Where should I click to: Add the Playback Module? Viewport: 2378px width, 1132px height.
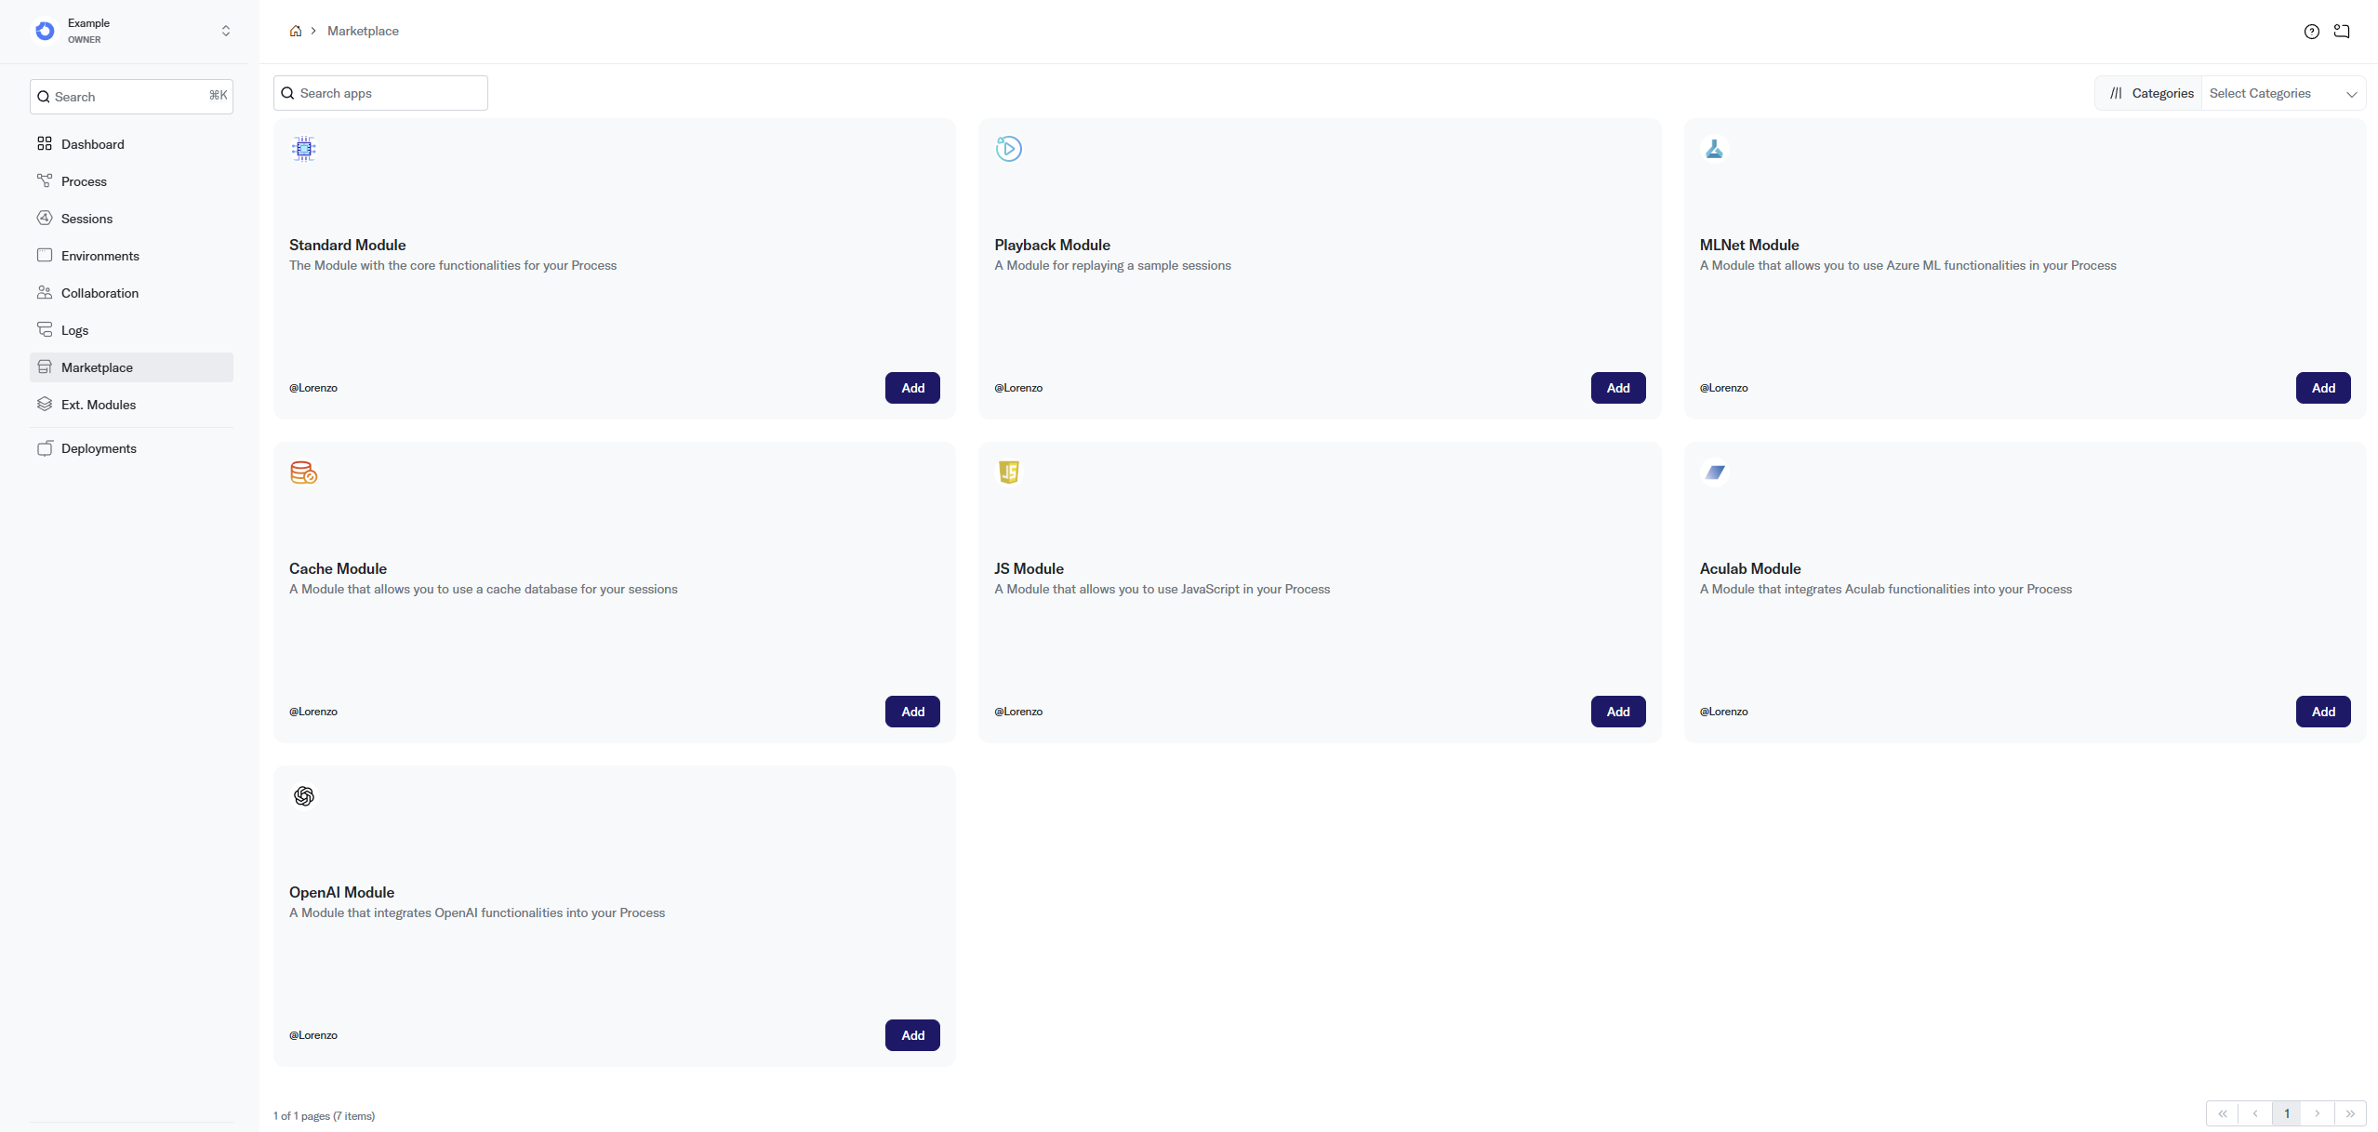pyautogui.click(x=1618, y=388)
